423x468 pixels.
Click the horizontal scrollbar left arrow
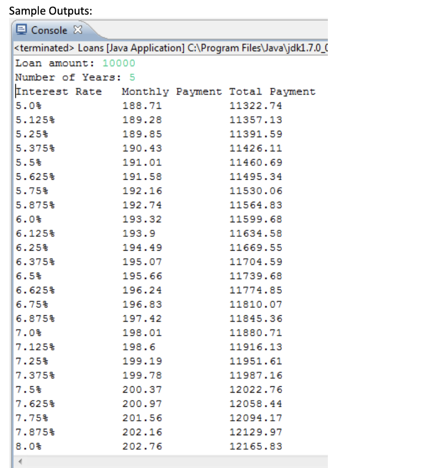pos(20,462)
